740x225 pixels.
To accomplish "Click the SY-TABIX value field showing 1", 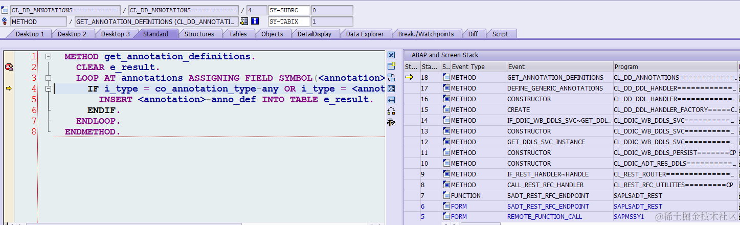I will pos(332,21).
